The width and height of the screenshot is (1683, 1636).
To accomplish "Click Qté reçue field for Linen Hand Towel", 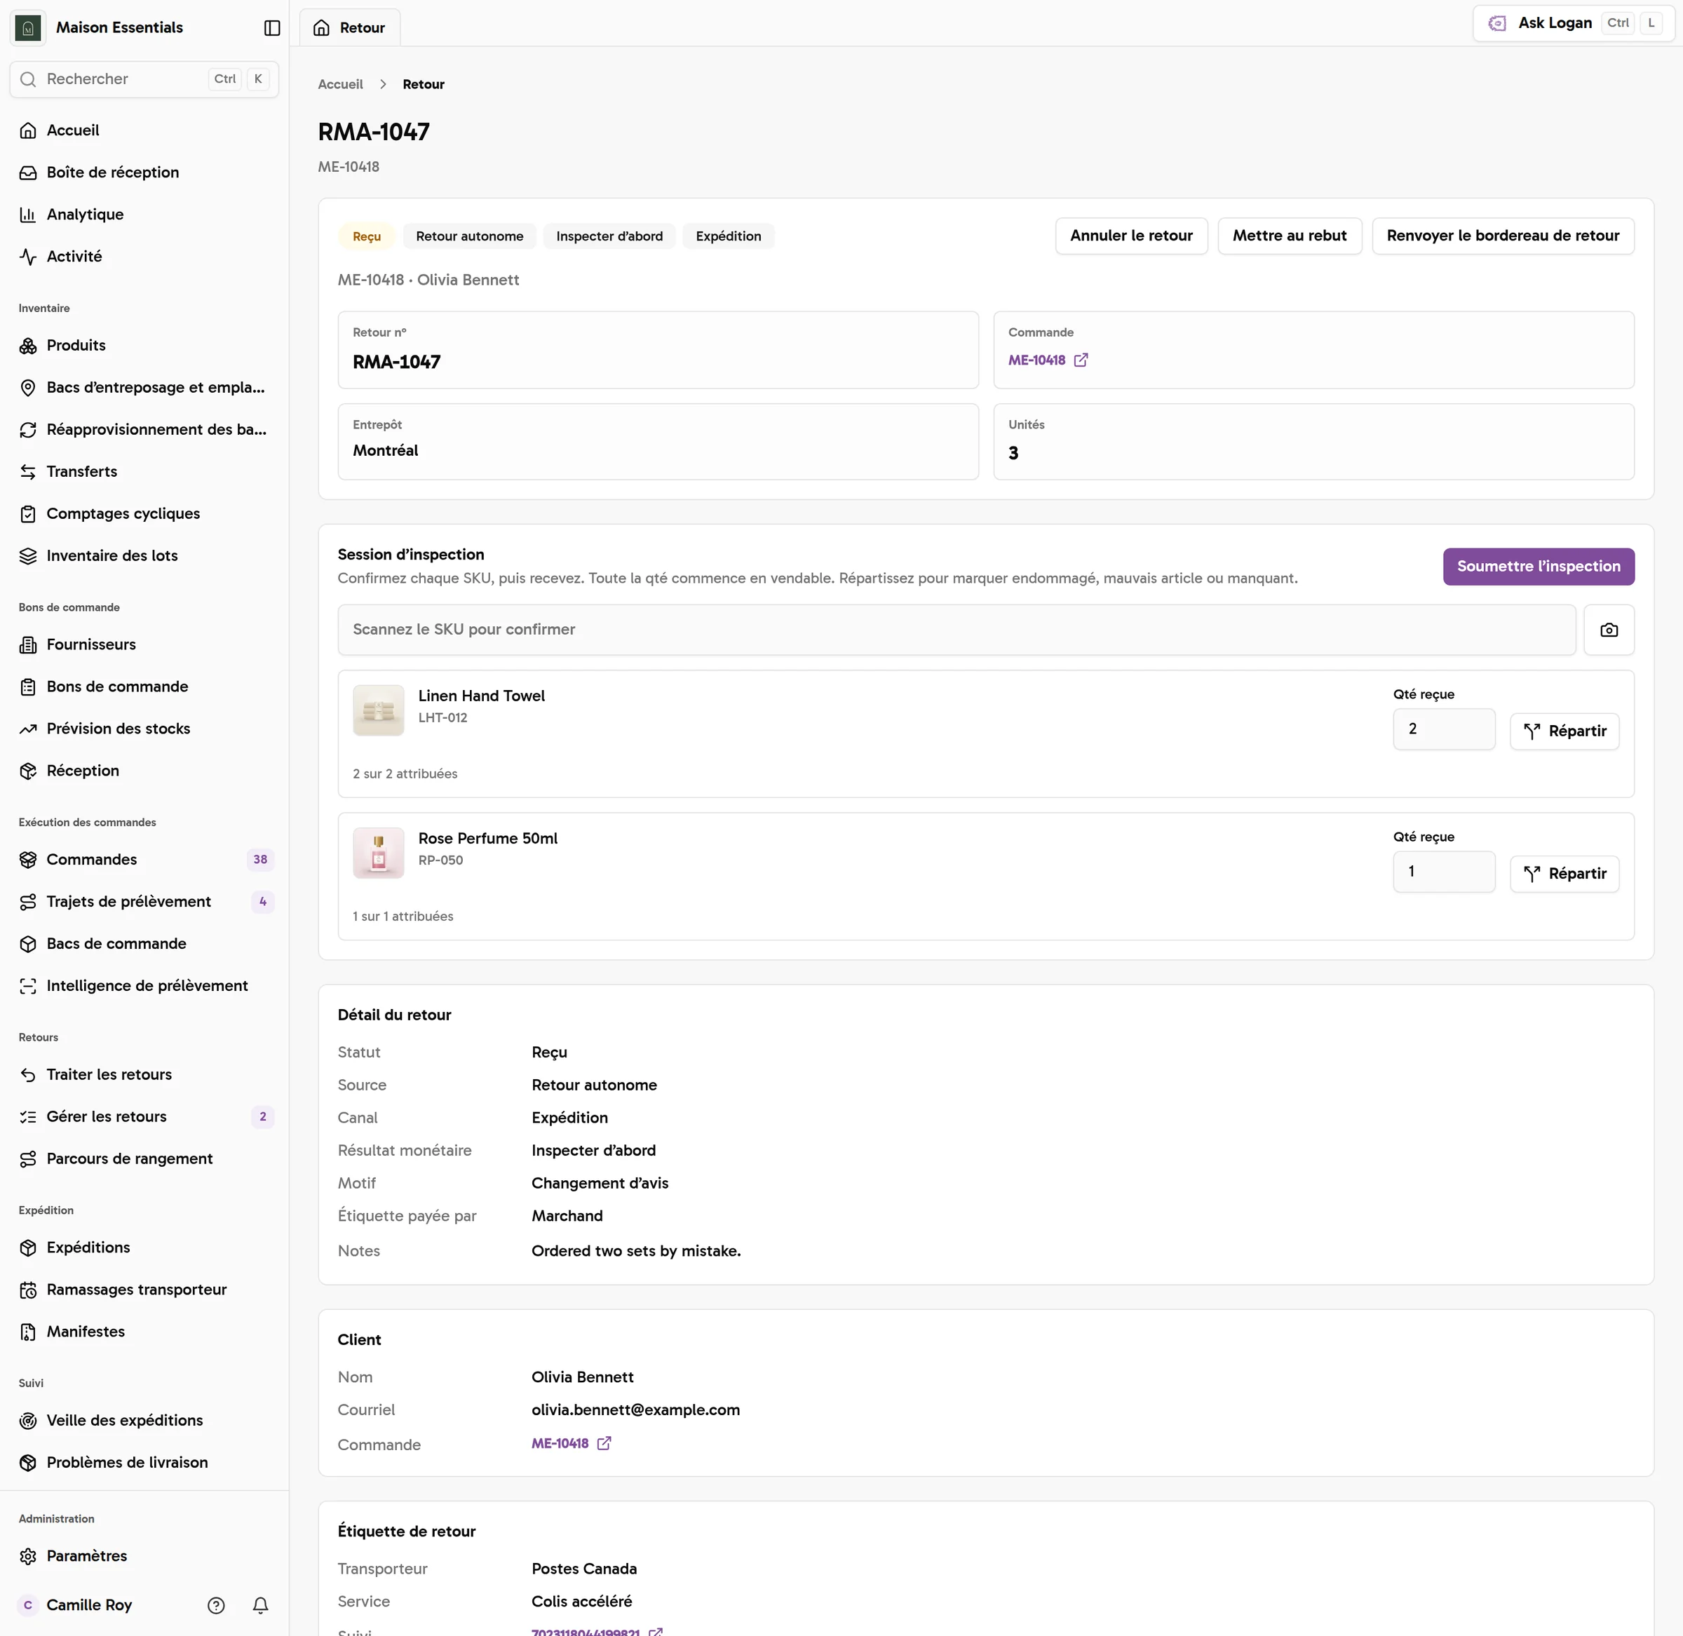I will 1443,729.
